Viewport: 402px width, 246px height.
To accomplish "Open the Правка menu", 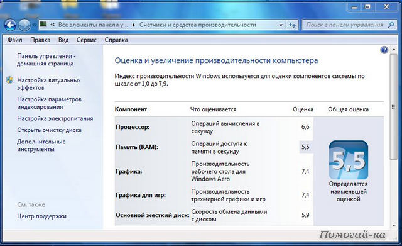I will click(x=40, y=40).
